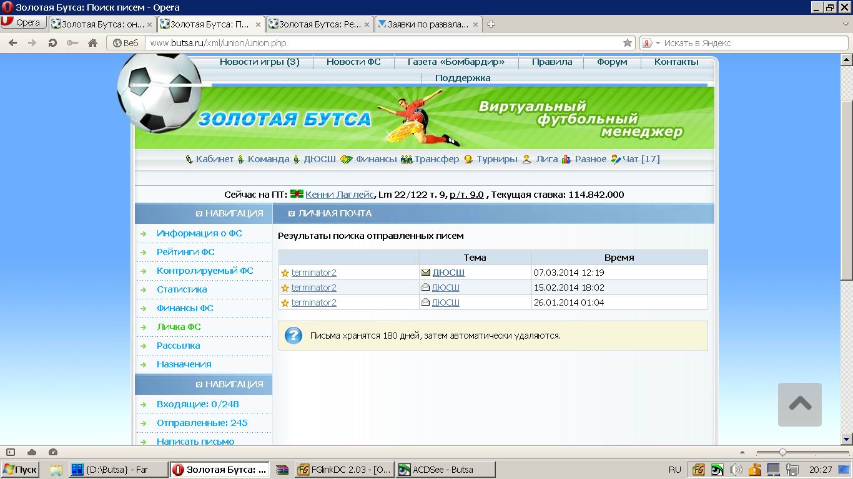Open the Кенни Лаглейс player link
The image size is (853, 479).
point(339,195)
